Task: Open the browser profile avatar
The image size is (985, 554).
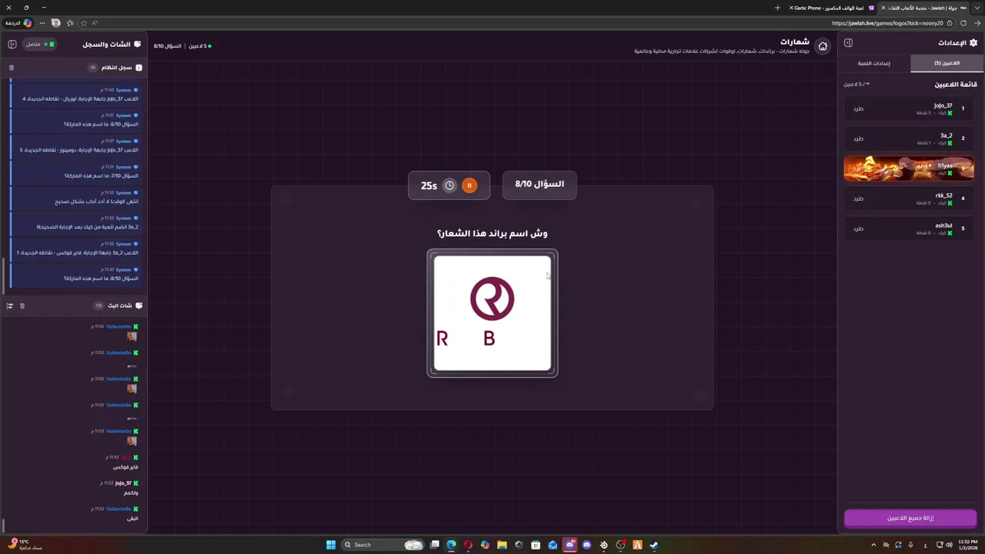Action: pyautogui.click(x=56, y=23)
